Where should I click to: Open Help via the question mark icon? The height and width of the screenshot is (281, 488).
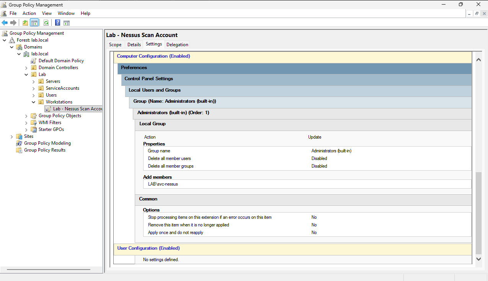pos(57,23)
